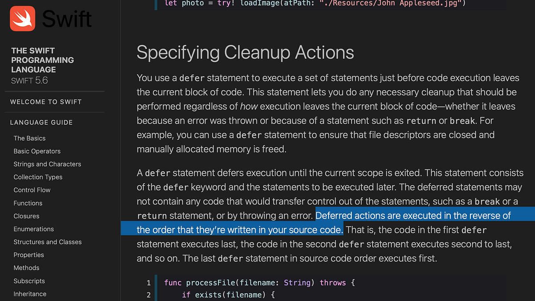Open the Closures chapter
The width and height of the screenshot is (535, 301).
(x=26, y=216)
